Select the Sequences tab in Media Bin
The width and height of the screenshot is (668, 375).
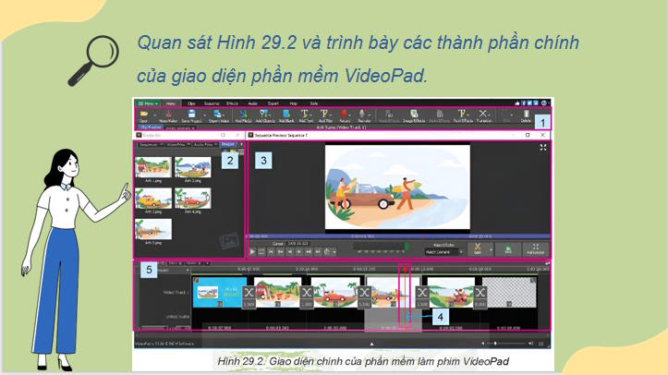(x=151, y=145)
